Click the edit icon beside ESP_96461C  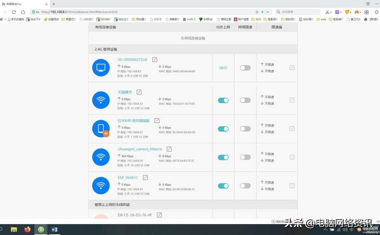click(145, 178)
